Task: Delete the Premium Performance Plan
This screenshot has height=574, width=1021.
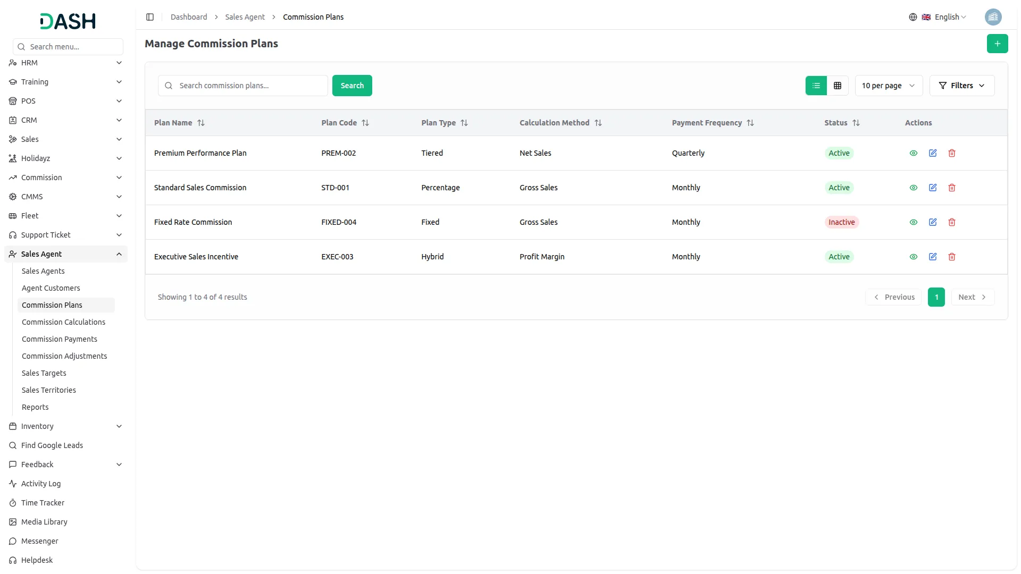Action: (951, 153)
